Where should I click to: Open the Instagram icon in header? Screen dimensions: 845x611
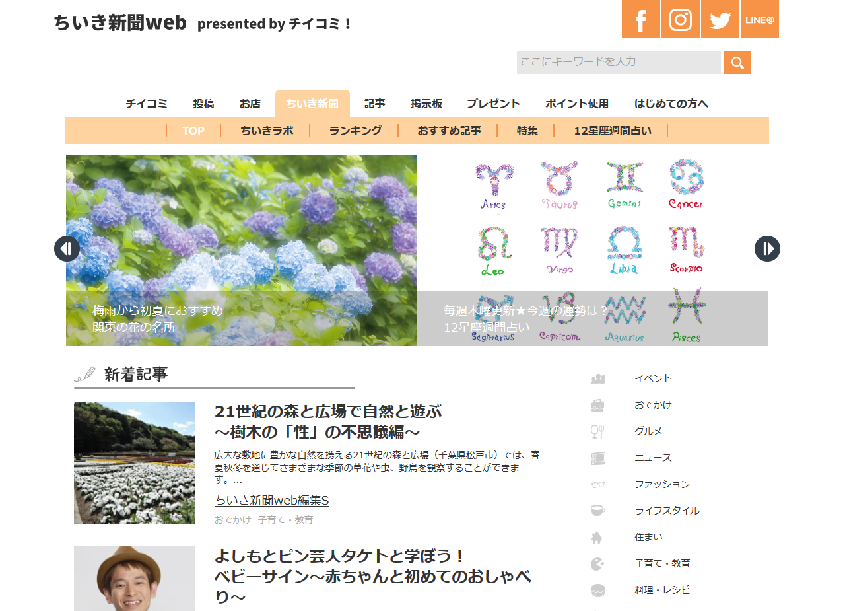click(681, 19)
